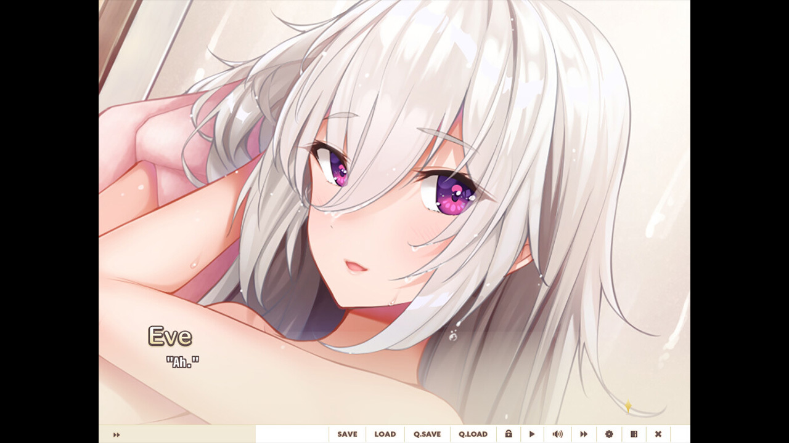789x443 pixels.
Task: Open the LOAD game menu
Action: [x=385, y=434]
